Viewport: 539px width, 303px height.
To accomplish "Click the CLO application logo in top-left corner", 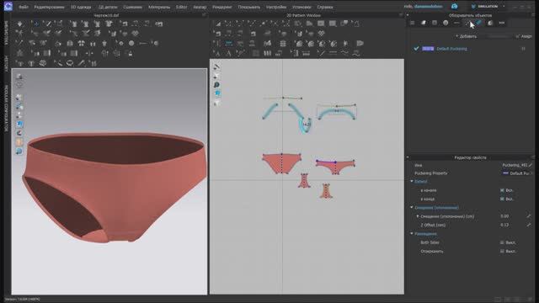I will [8, 6].
